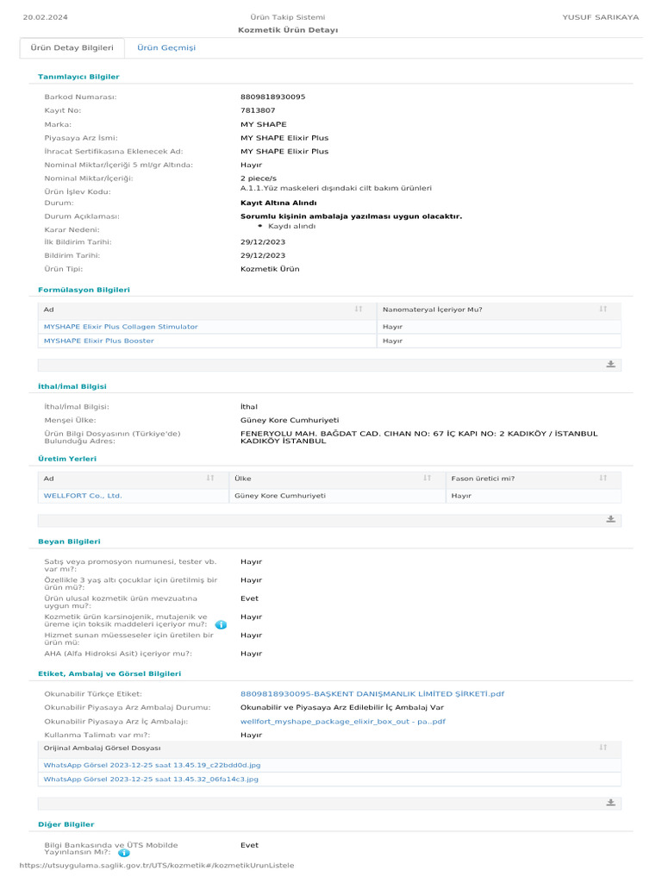This screenshot has width=662, height=883.
Task: Sort Üretim Yerleri by Ülke column
Action: (427, 478)
